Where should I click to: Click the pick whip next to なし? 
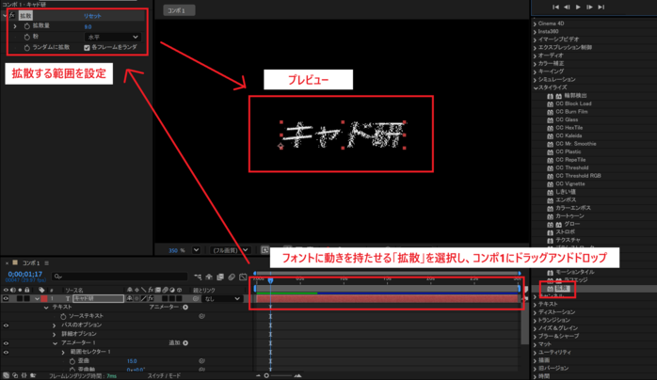pyautogui.click(x=196, y=299)
